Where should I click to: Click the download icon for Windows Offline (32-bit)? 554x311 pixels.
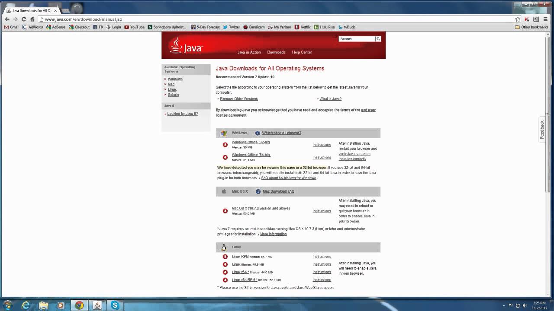tap(225, 145)
